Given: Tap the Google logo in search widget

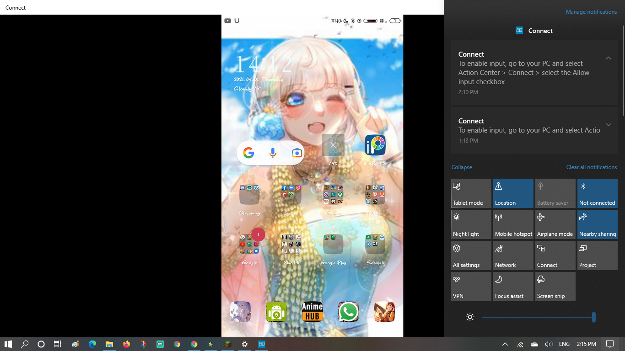Looking at the screenshot, I should click(248, 153).
